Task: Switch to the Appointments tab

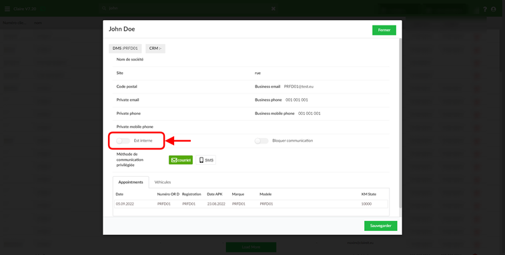Action: coord(131,182)
